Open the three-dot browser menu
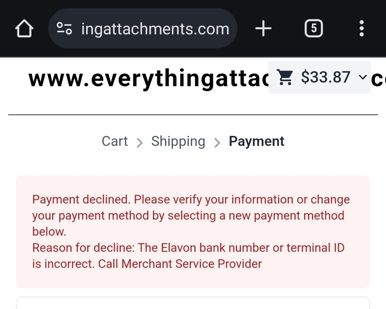The image size is (386, 309). pyautogui.click(x=361, y=29)
